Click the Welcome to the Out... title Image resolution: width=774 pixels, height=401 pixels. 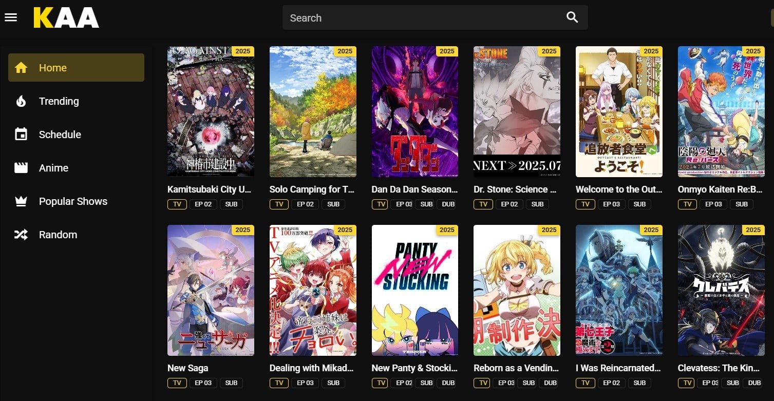pos(619,189)
